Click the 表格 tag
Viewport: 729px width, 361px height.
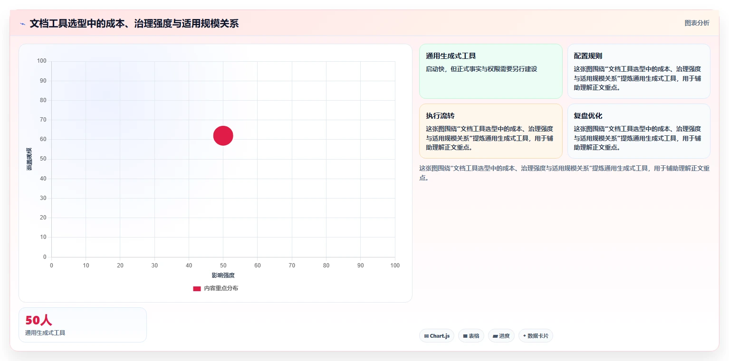pyautogui.click(x=471, y=336)
